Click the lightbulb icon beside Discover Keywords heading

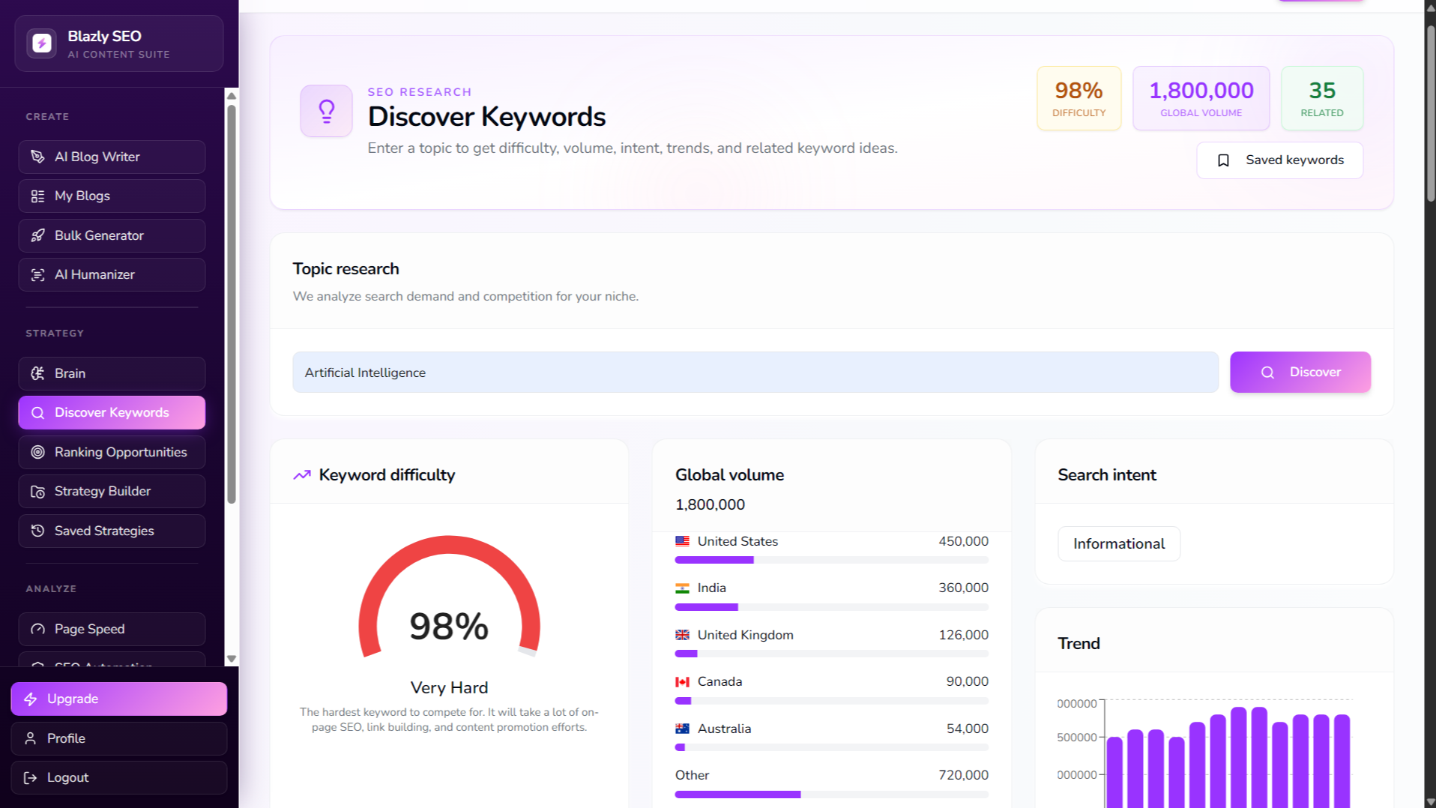pyautogui.click(x=326, y=111)
